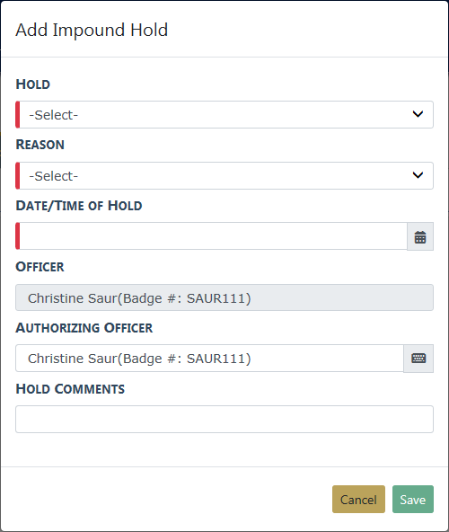449x532 pixels.
Task: Open the Reason -Select- combo box
Action: click(x=224, y=176)
